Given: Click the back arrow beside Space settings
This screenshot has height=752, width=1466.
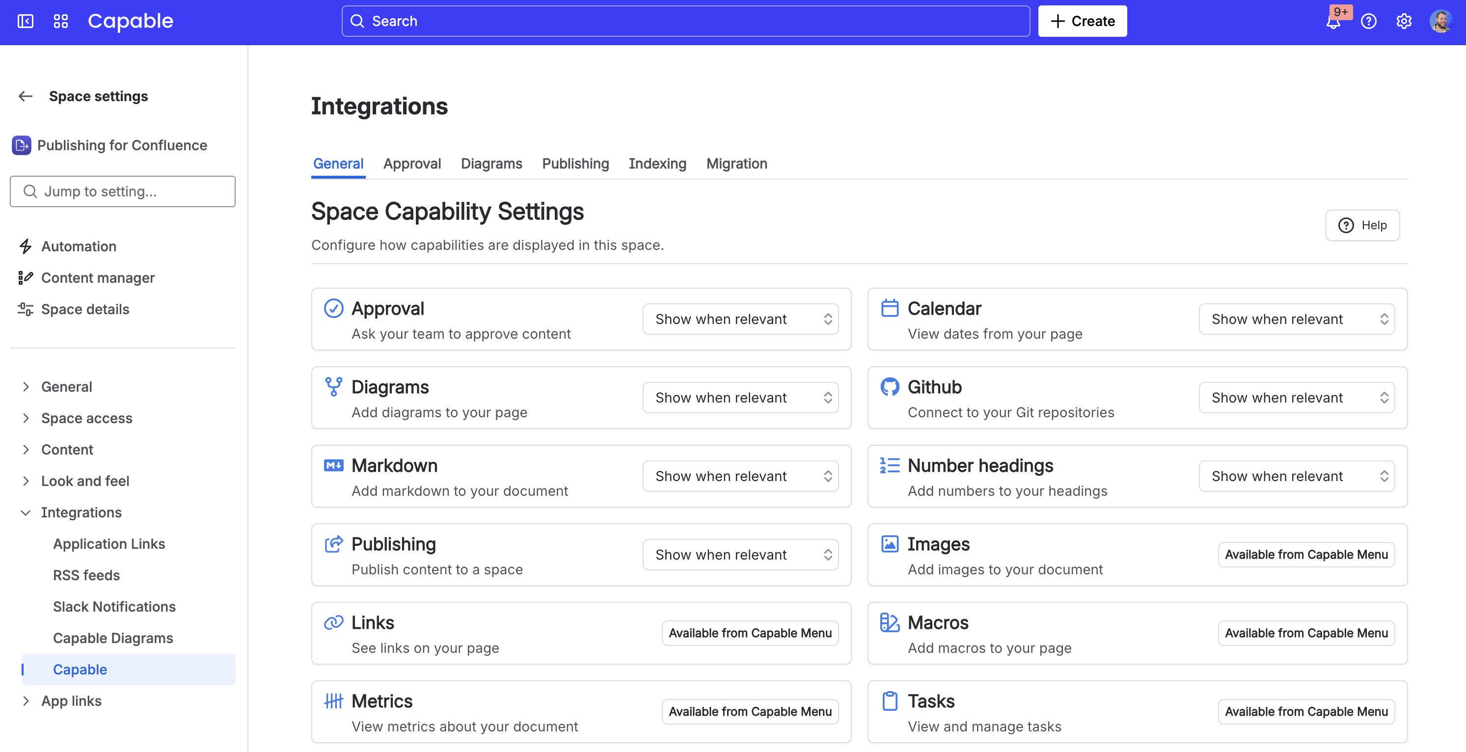Looking at the screenshot, I should point(26,96).
